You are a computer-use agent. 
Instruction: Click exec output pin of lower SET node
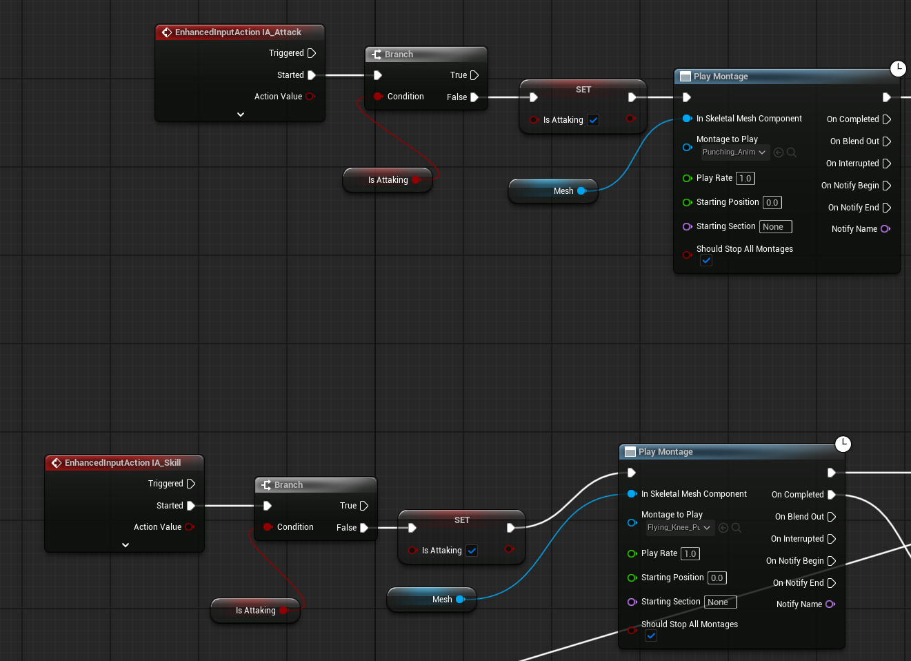click(x=510, y=528)
